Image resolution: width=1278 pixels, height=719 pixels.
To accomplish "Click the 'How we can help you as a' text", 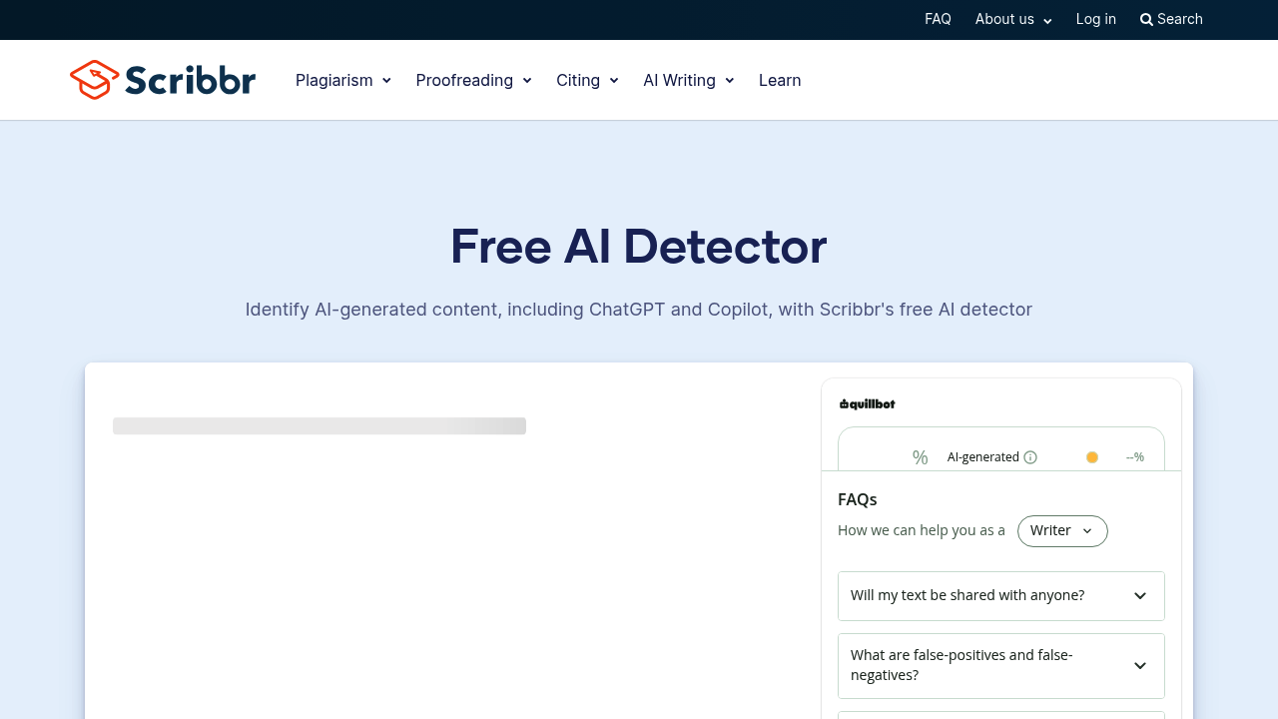I will coord(922,530).
